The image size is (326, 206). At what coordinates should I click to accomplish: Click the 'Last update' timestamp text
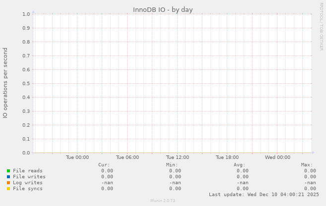[264, 195]
